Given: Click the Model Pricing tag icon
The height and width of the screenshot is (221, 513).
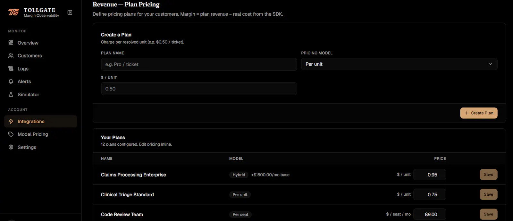Looking at the screenshot, I should pos(11,134).
